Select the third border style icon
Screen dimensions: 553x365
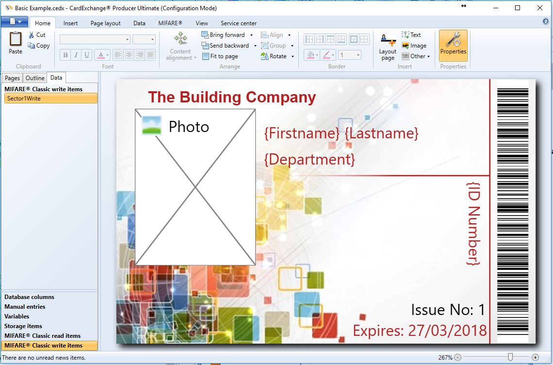[x=330, y=39]
